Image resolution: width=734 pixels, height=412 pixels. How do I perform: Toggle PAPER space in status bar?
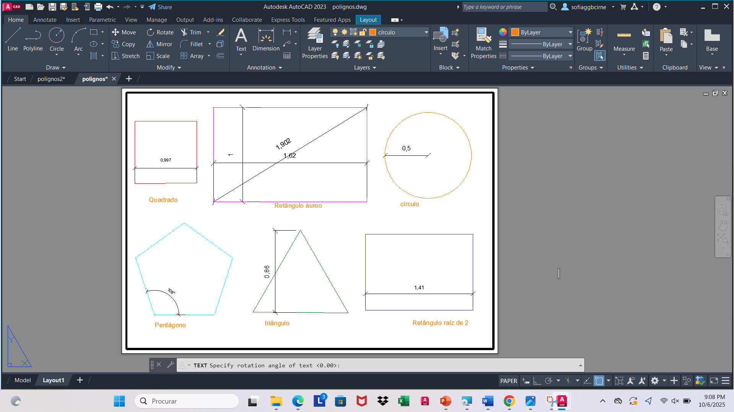[x=508, y=381]
